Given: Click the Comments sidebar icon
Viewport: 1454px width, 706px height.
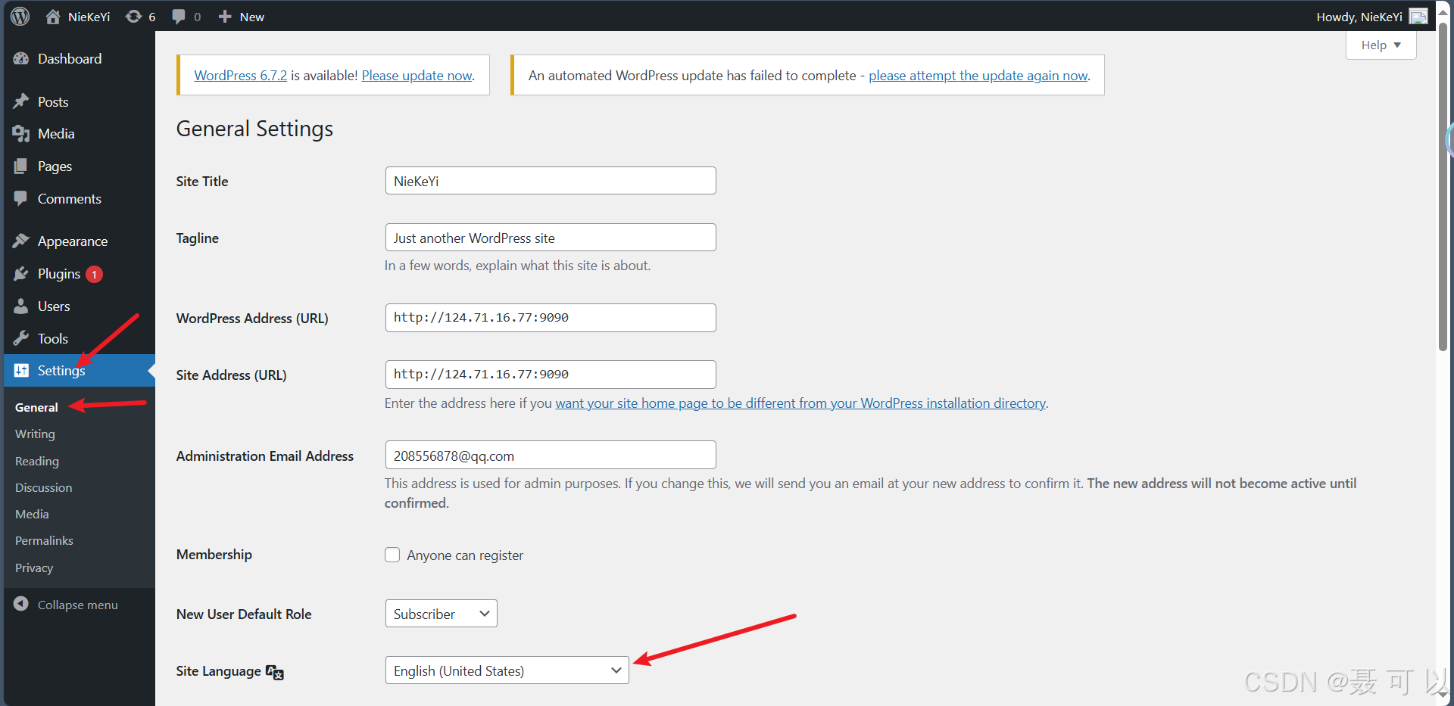Looking at the screenshot, I should (x=21, y=198).
